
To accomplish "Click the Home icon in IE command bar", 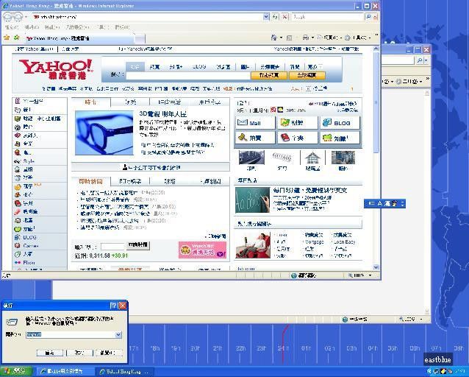I will coord(273,38).
